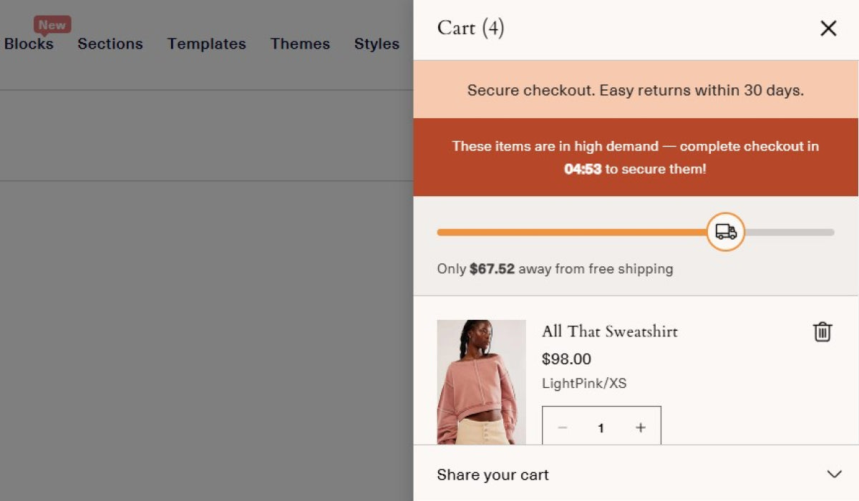The width and height of the screenshot is (859, 501).
Task: Open the Blocks menu item
Action: [x=29, y=44]
